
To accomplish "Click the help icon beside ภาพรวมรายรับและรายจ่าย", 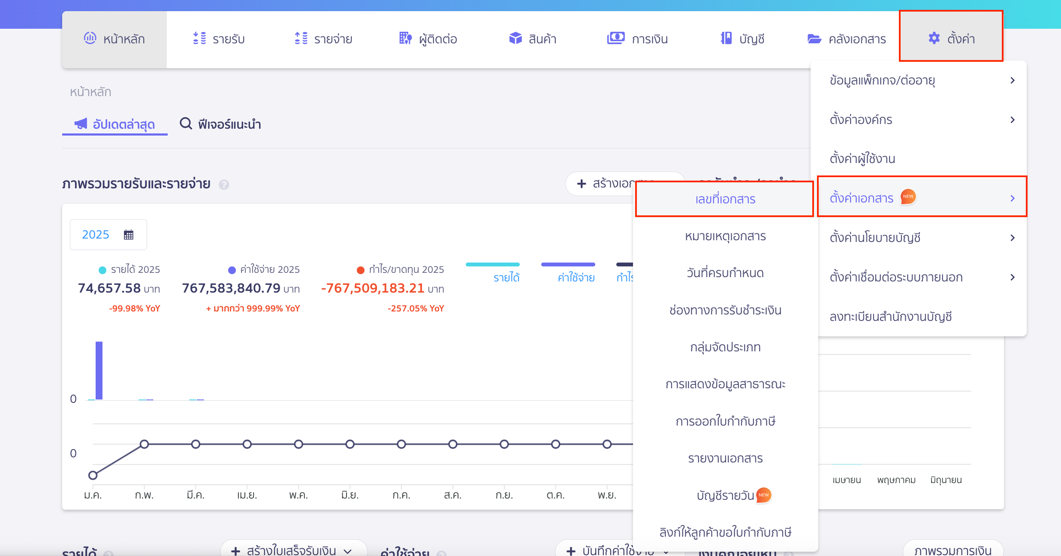I will (x=224, y=184).
